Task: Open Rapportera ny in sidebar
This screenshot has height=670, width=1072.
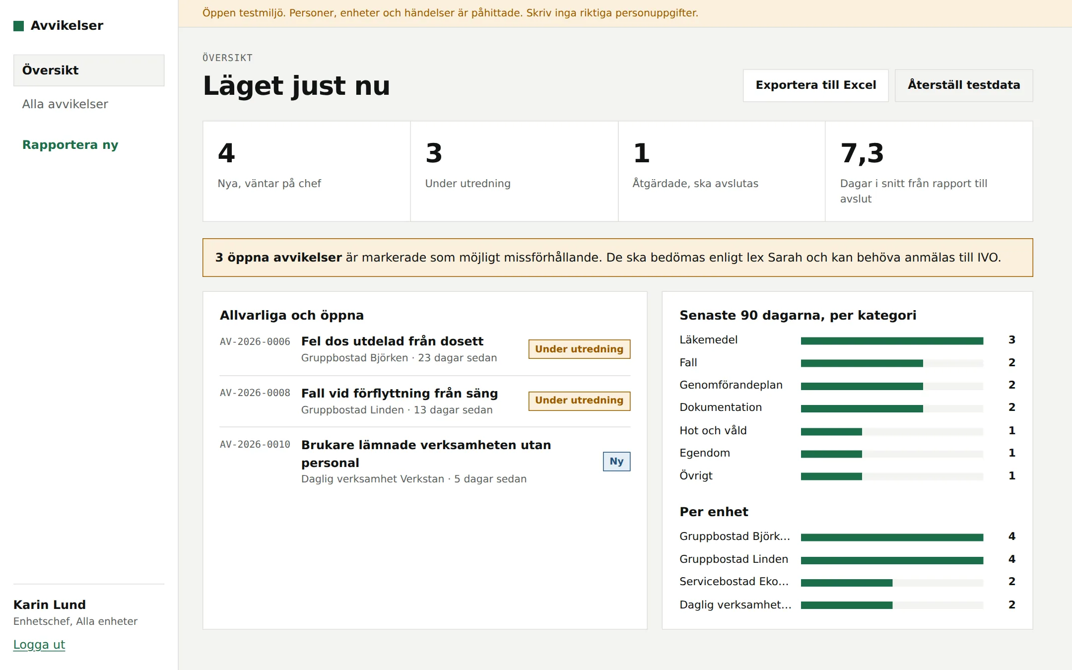Action: pos(70,145)
